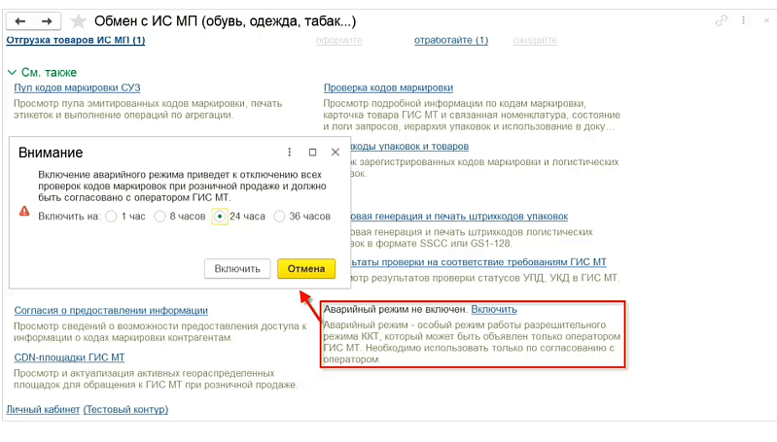This screenshot has height=442, width=777.
Task: Select the 36 часов radio option
Action: (x=279, y=217)
